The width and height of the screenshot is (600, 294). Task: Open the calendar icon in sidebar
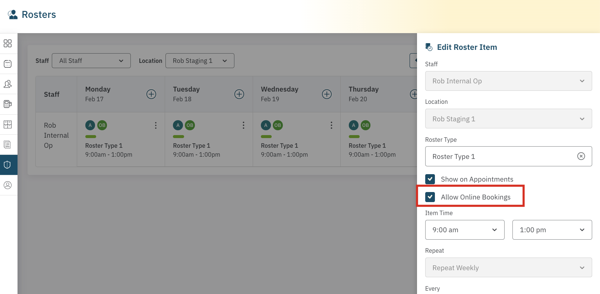[7, 64]
